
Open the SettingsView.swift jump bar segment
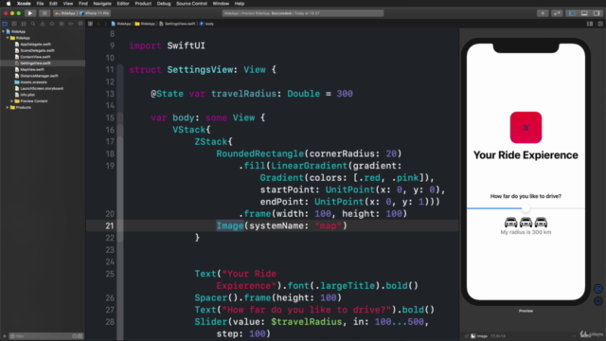point(177,24)
